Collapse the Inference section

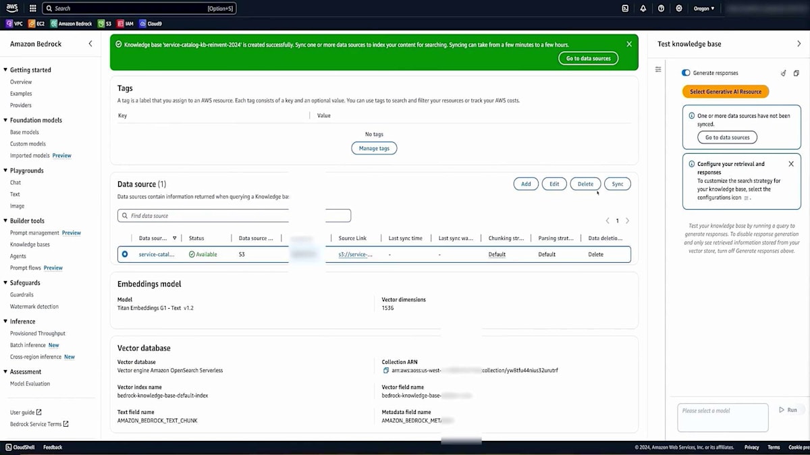[5, 322]
